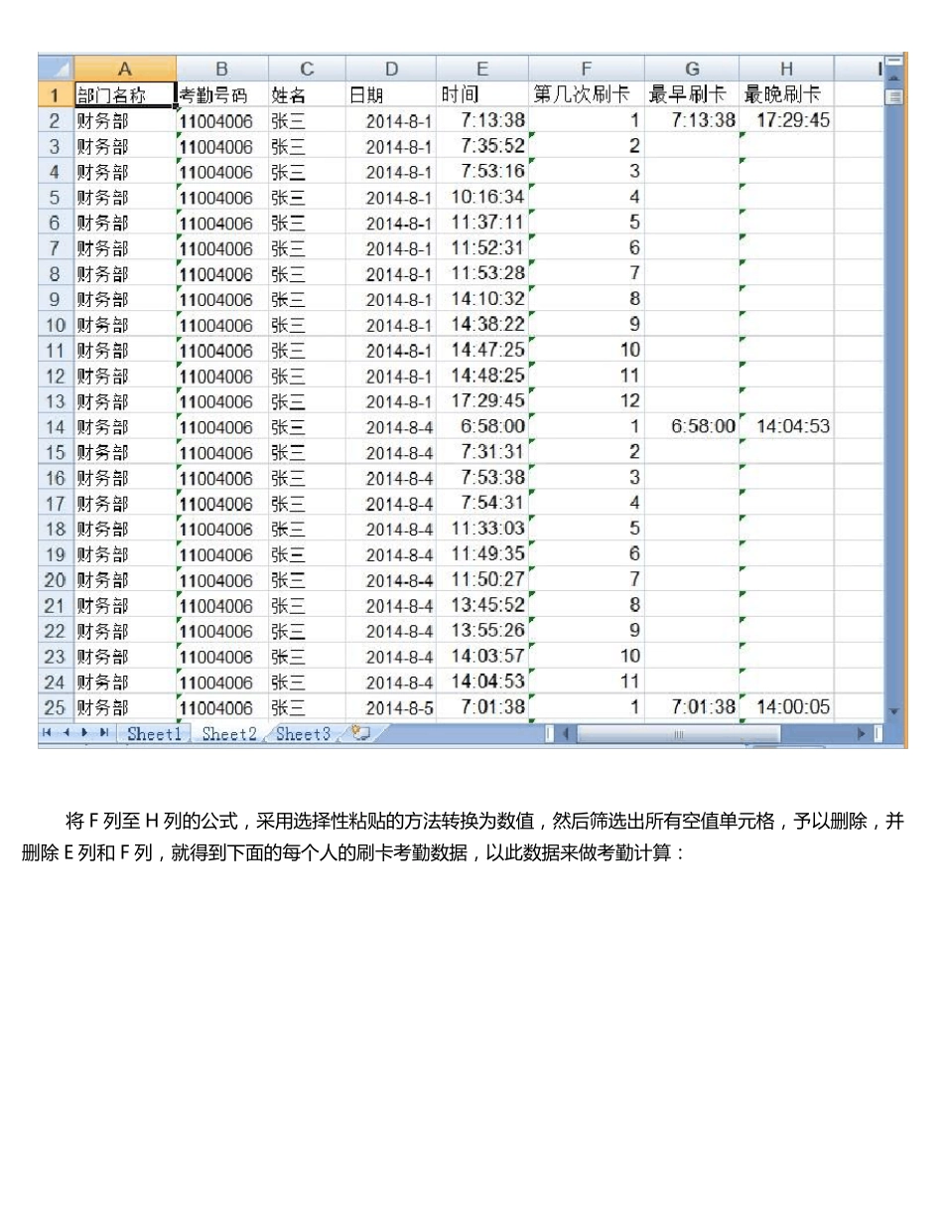Click the 日期 header cell
This screenshot has width=943, height=1222.
tap(391, 95)
